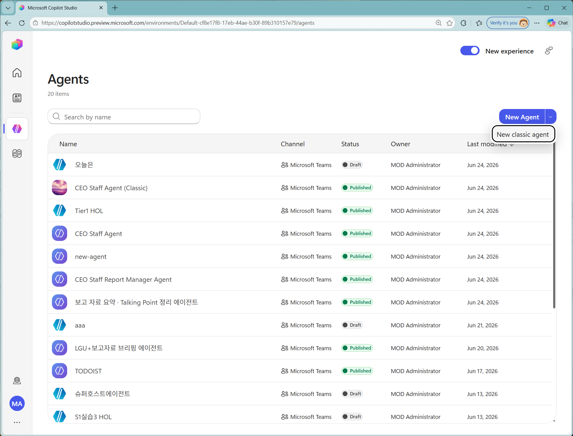Sort by the Last modified column
The image size is (573, 436).
[490, 144]
